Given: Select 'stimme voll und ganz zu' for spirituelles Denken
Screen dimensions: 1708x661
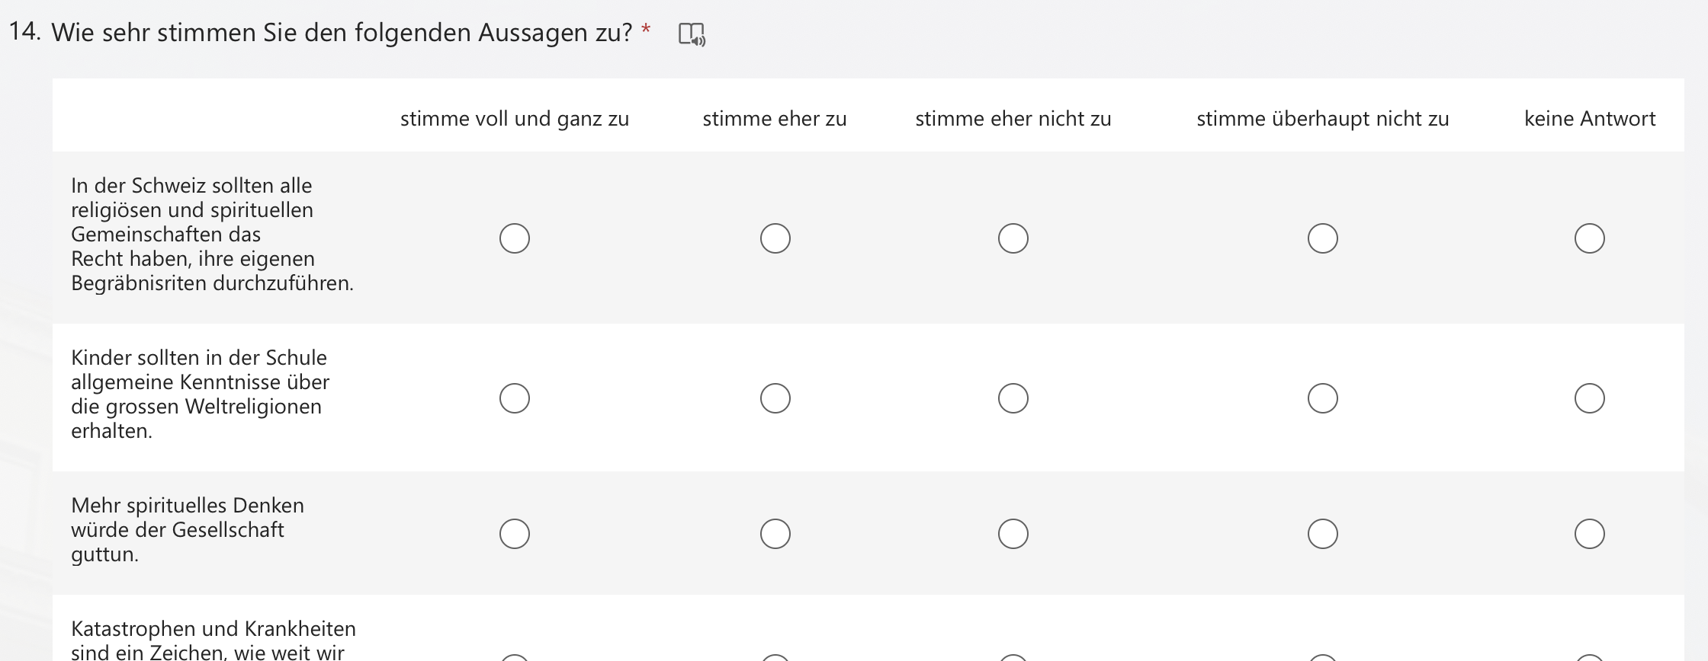Looking at the screenshot, I should [515, 534].
